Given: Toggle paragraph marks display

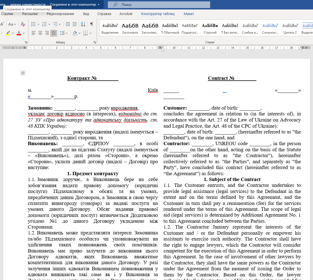Looking at the screenshot, I should pyautogui.click(x=91, y=24).
